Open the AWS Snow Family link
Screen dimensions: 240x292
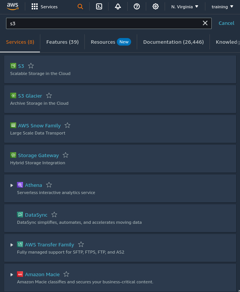pos(39,125)
